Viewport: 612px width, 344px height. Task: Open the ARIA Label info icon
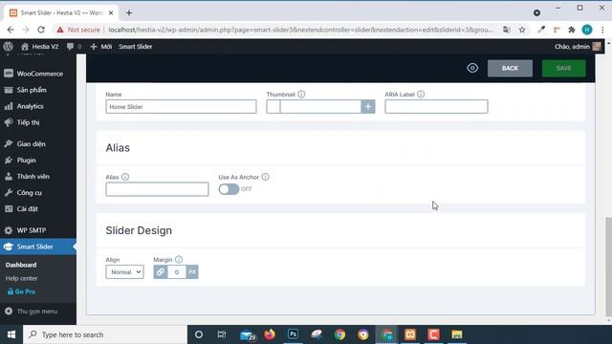coord(421,94)
